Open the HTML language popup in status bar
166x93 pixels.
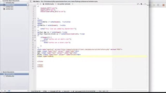tap(46, 91)
